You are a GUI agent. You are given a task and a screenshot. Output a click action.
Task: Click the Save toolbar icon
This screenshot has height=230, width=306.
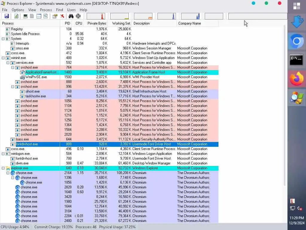point(7,16)
